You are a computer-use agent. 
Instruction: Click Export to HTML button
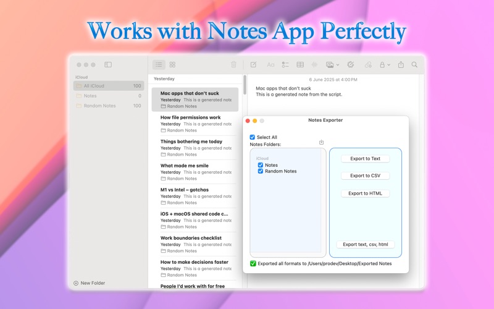(x=365, y=193)
